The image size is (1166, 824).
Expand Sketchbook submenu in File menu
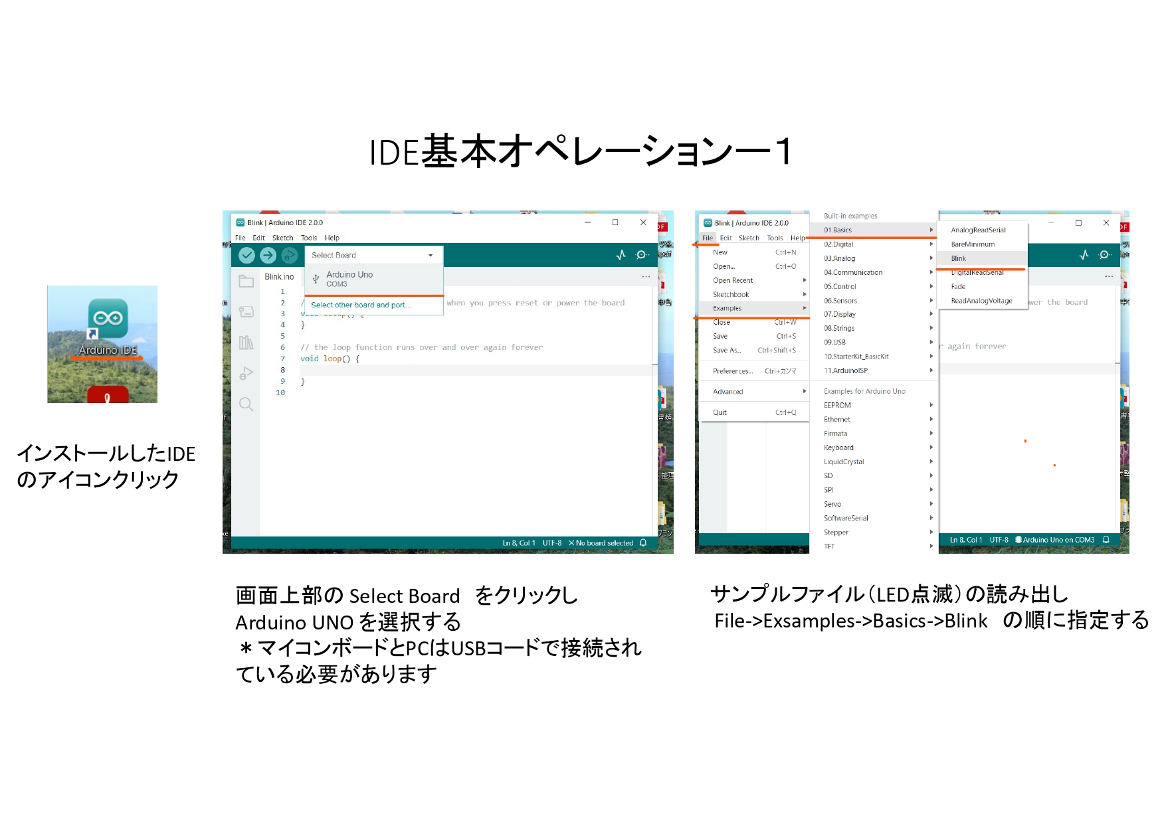click(754, 294)
